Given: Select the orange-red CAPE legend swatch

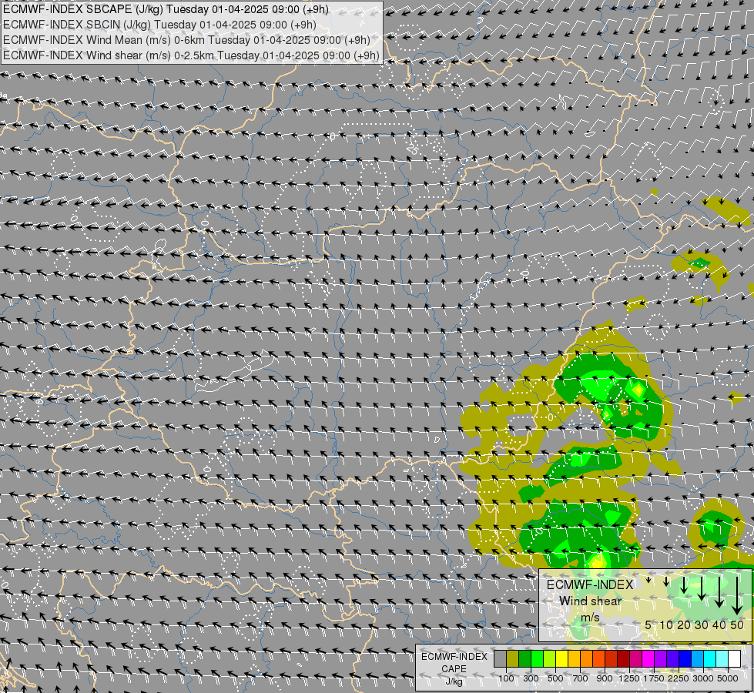Looking at the screenshot, I should pos(599,658).
